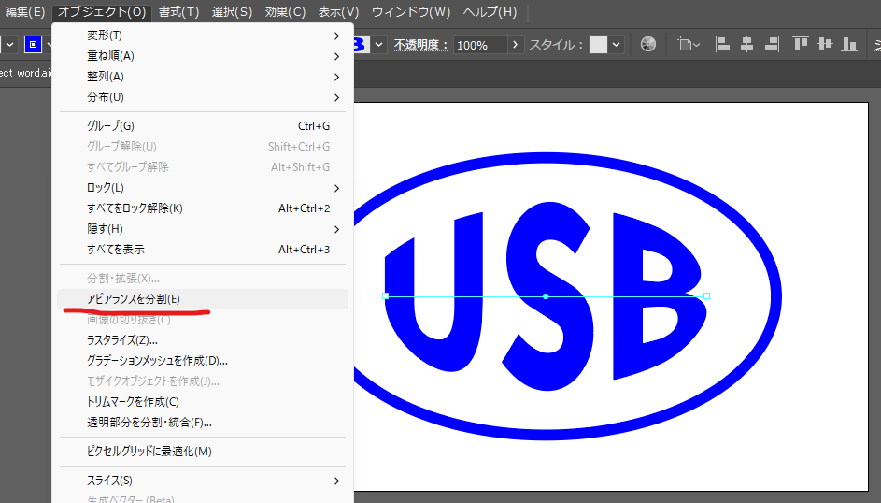This screenshot has height=503, width=881.
Task: Expand the opacity (不透明度) slider arrow
Action: [515, 44]
